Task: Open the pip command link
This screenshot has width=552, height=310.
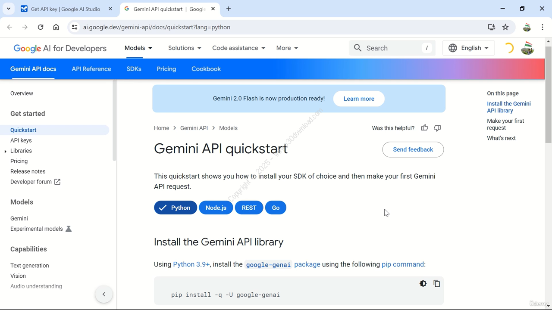Action: 403,264
